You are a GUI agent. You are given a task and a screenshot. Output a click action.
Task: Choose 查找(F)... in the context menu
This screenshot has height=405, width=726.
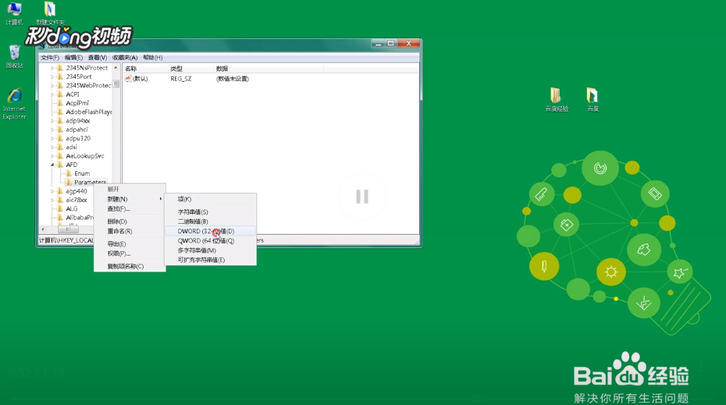130,209
